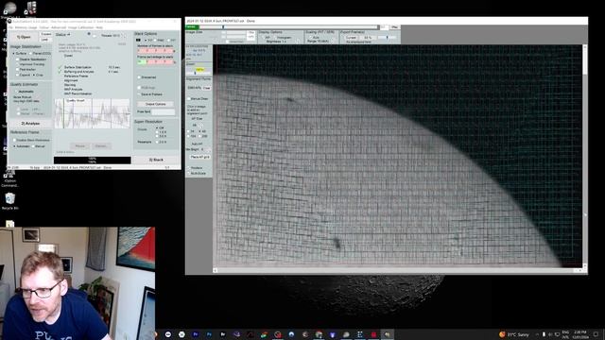The height and width of the screenshot is (340, 605).
Task: Open the Colour menu
Action: [43, 27]
